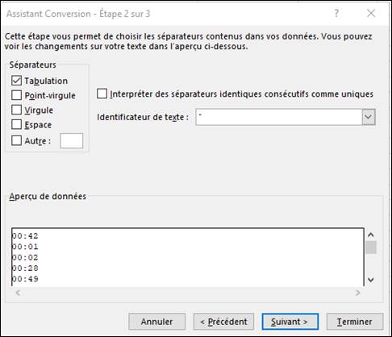This screenshot has height=337, width=392.
Task: Close the Assistant Conversion dialog
Action: tap(371, 13)
